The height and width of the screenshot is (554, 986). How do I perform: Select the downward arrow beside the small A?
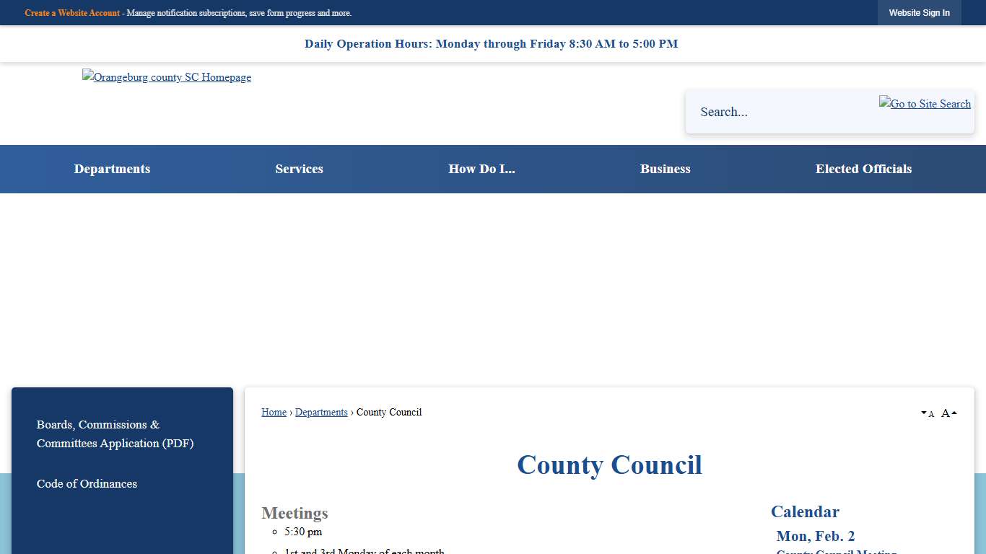point(922,413)
